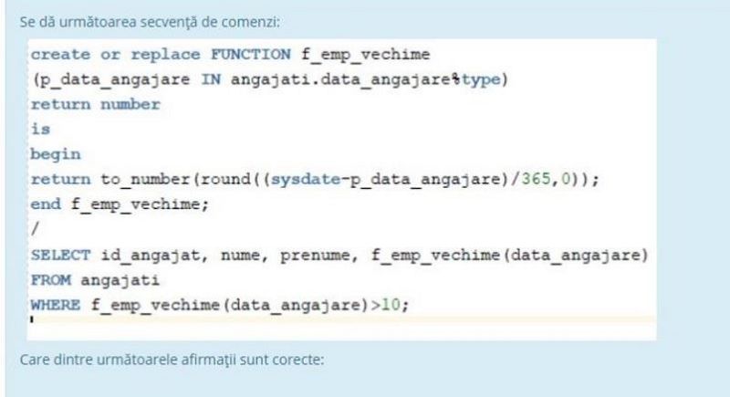Click angajati.data_angajare%type in the code

click(x=365, y=79)
